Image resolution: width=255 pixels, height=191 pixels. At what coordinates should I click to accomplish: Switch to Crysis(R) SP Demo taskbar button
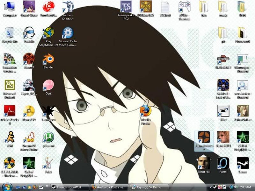(x=149, y=187)
